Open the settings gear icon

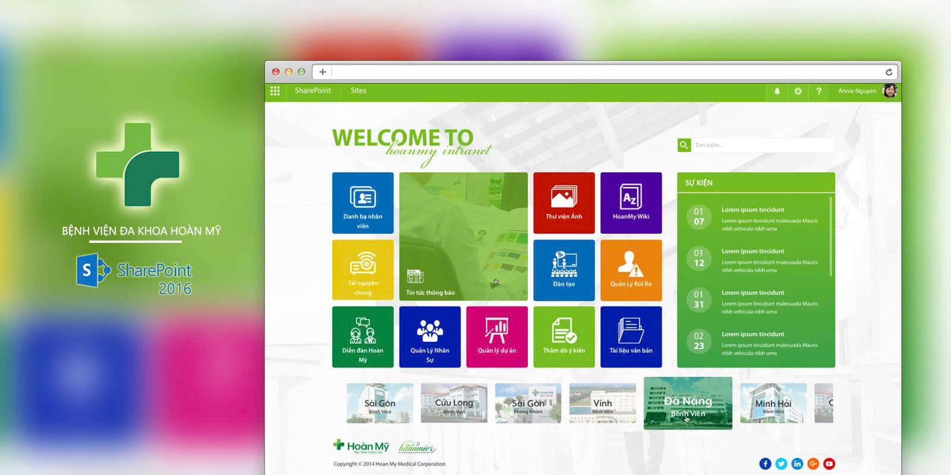pos(798,91)
